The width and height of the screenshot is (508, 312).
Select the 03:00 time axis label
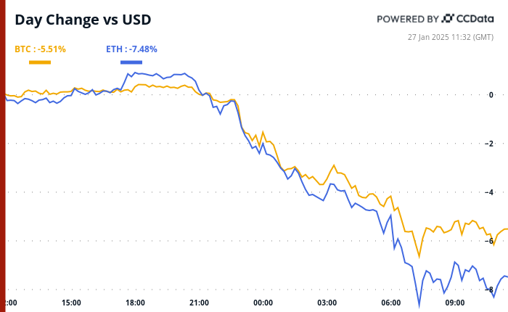[x=327, y=303]
